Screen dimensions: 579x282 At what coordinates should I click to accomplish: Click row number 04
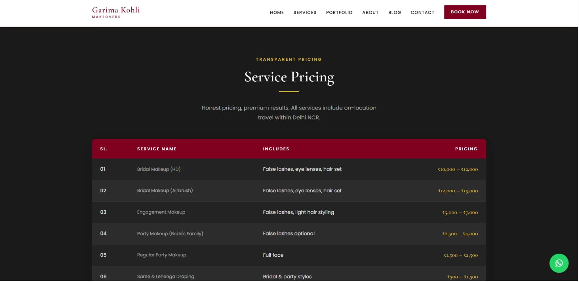click(x=103, y=234)
